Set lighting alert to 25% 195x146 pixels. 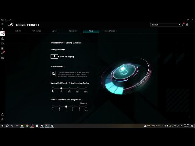pos(61,89)
